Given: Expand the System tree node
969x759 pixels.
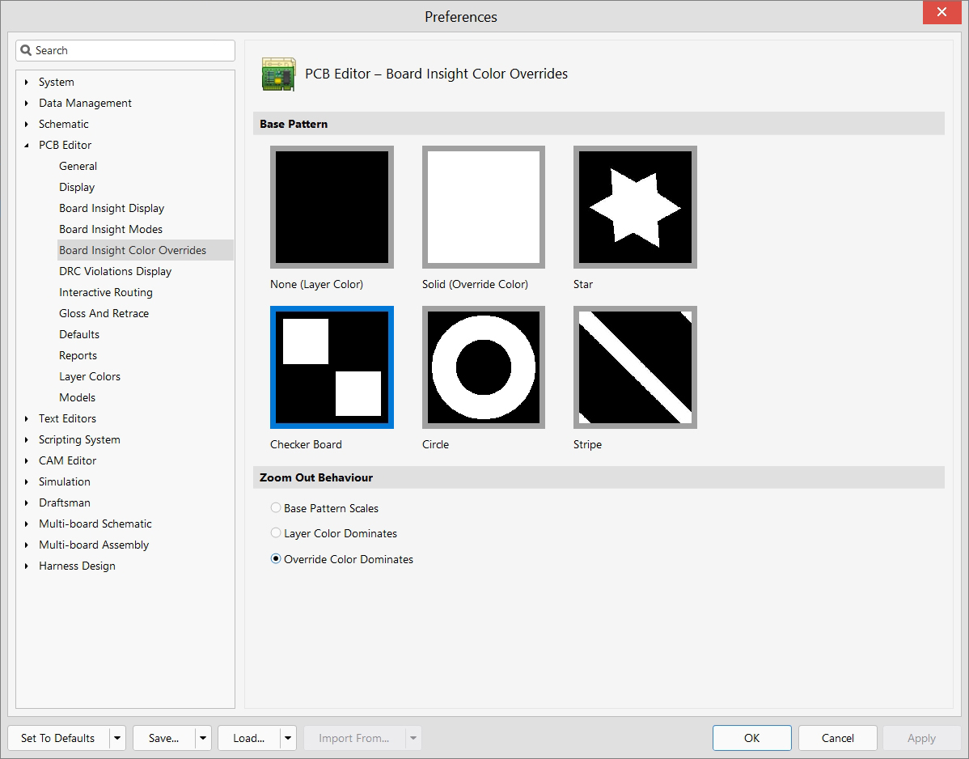Looking at the screenshot, I should pyautogui.click(x=27, y=83).
